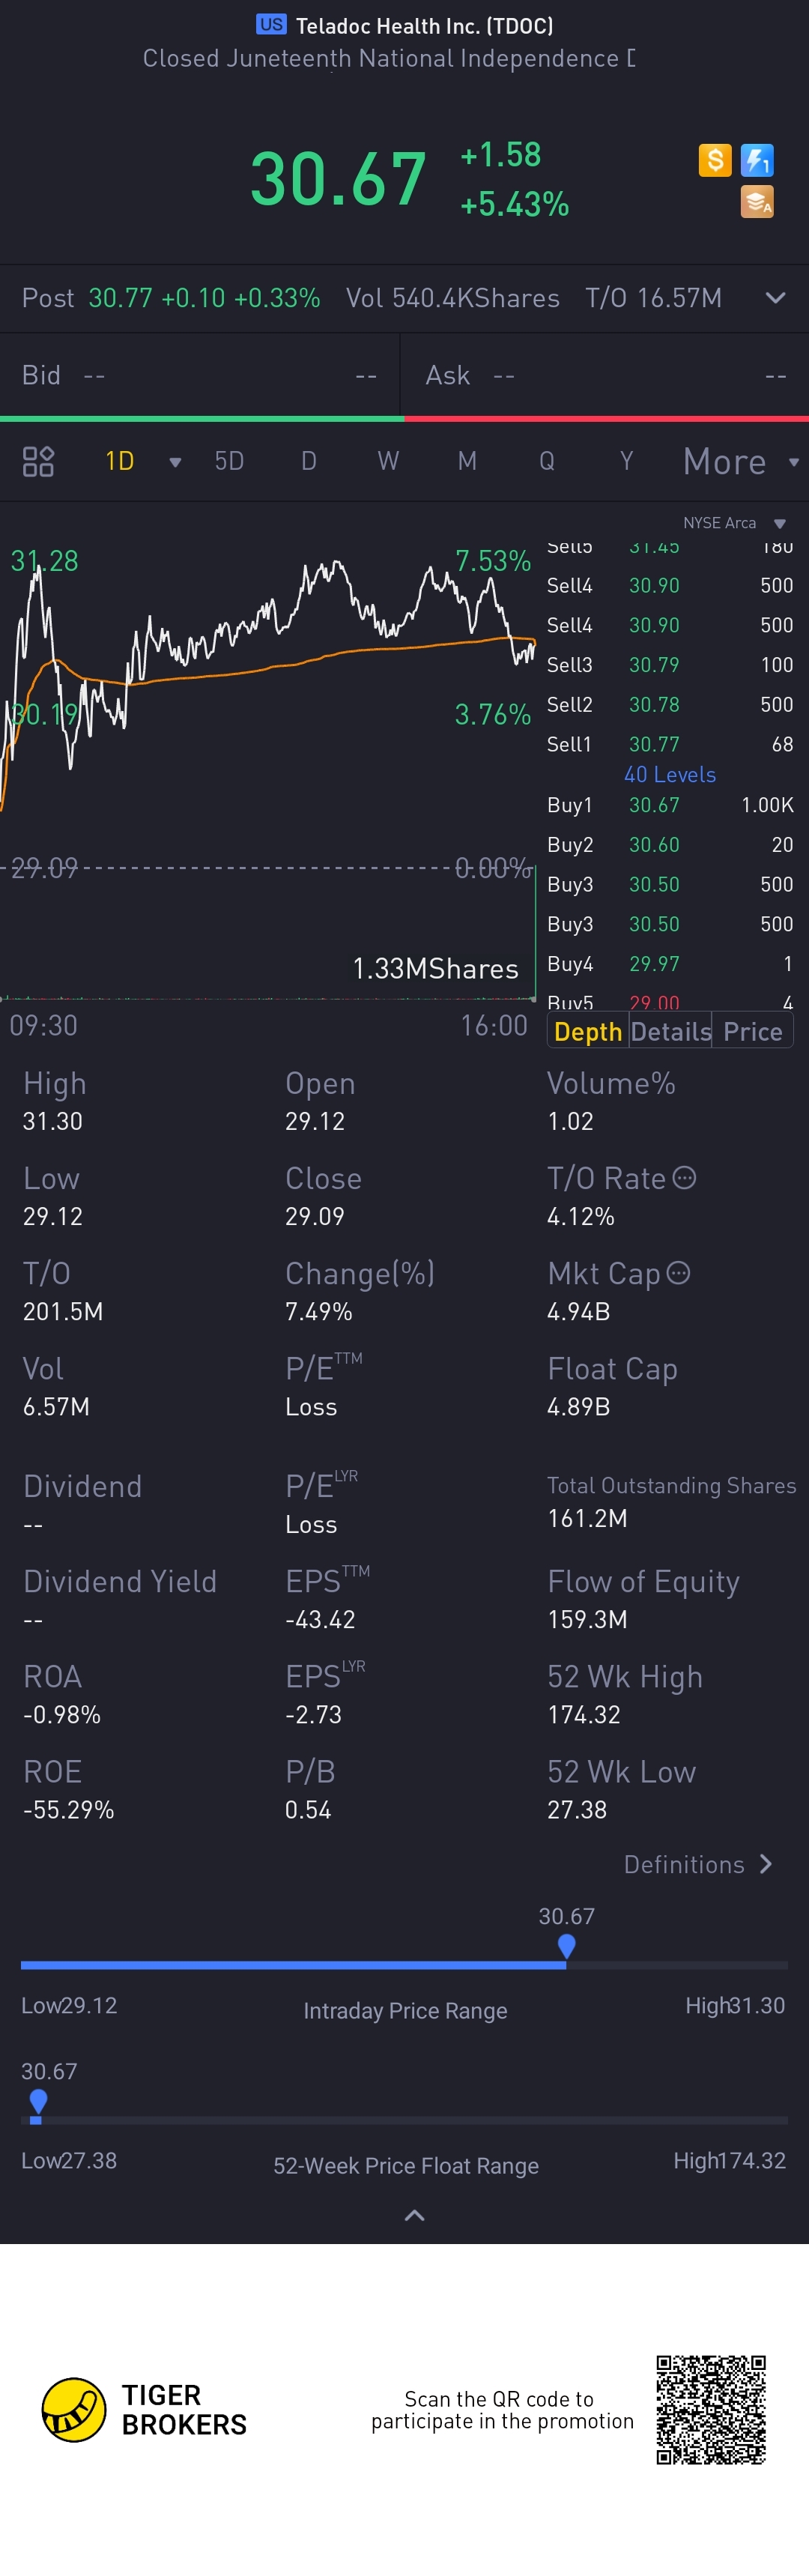The width and height of the screenshot is (809, 2576).
Task: Expand the post-market quote details chevron
Action: (x=775, y=298)
